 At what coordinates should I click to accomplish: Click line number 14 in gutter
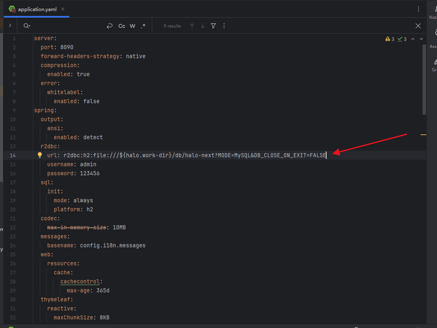click(13, 155)
